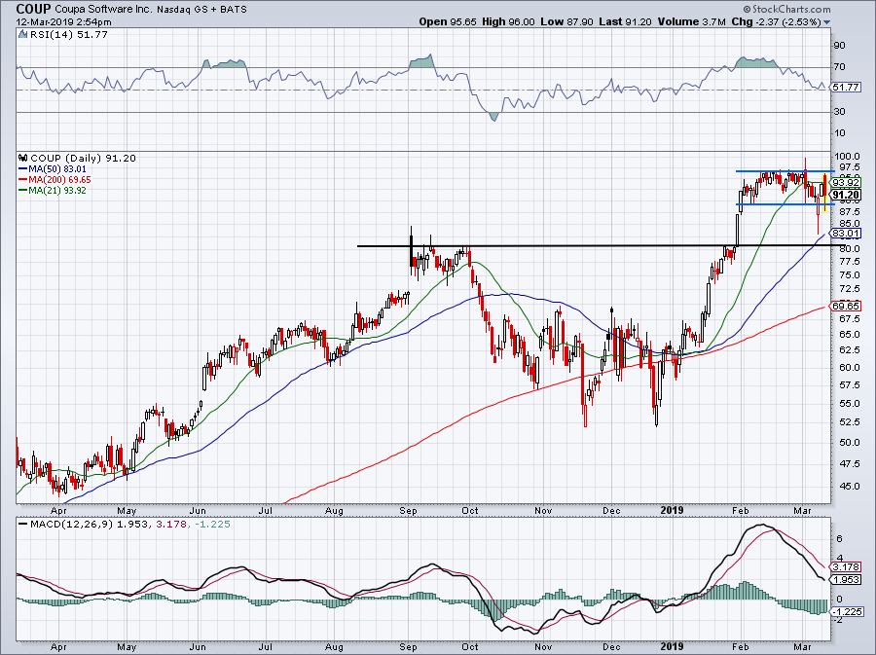Screen dimensions: 876x655
Task: Click the 100.0 price axis label
Action: tap(849, 157)
